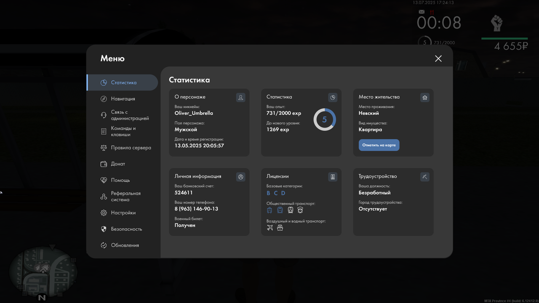
Task: Click the Реферальная система nodes icon
Action: (x=104, y=197)
